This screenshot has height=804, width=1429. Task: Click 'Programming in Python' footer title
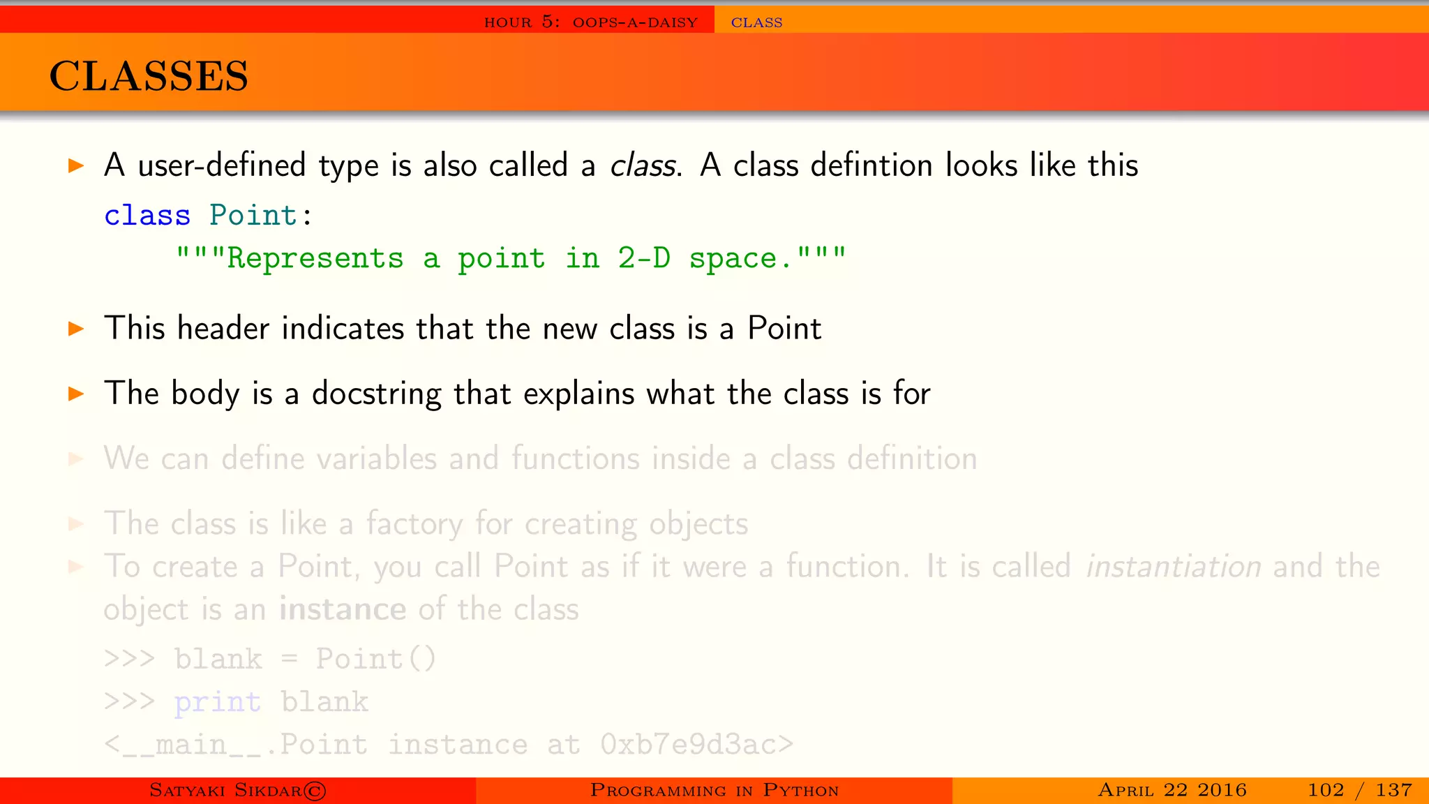point(714,790)
